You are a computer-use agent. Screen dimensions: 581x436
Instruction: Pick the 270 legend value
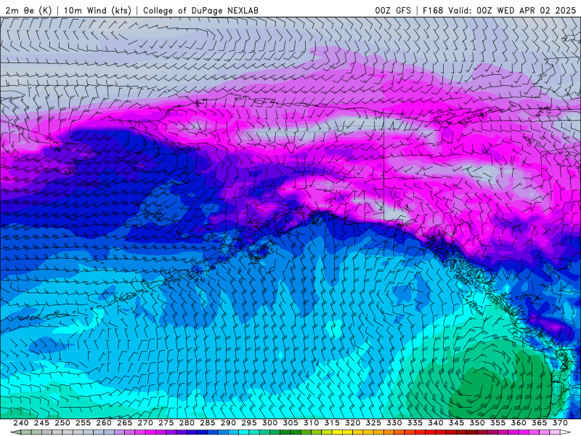tap(145, 423)
